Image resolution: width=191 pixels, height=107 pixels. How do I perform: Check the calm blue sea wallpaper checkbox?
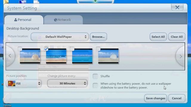72,49
